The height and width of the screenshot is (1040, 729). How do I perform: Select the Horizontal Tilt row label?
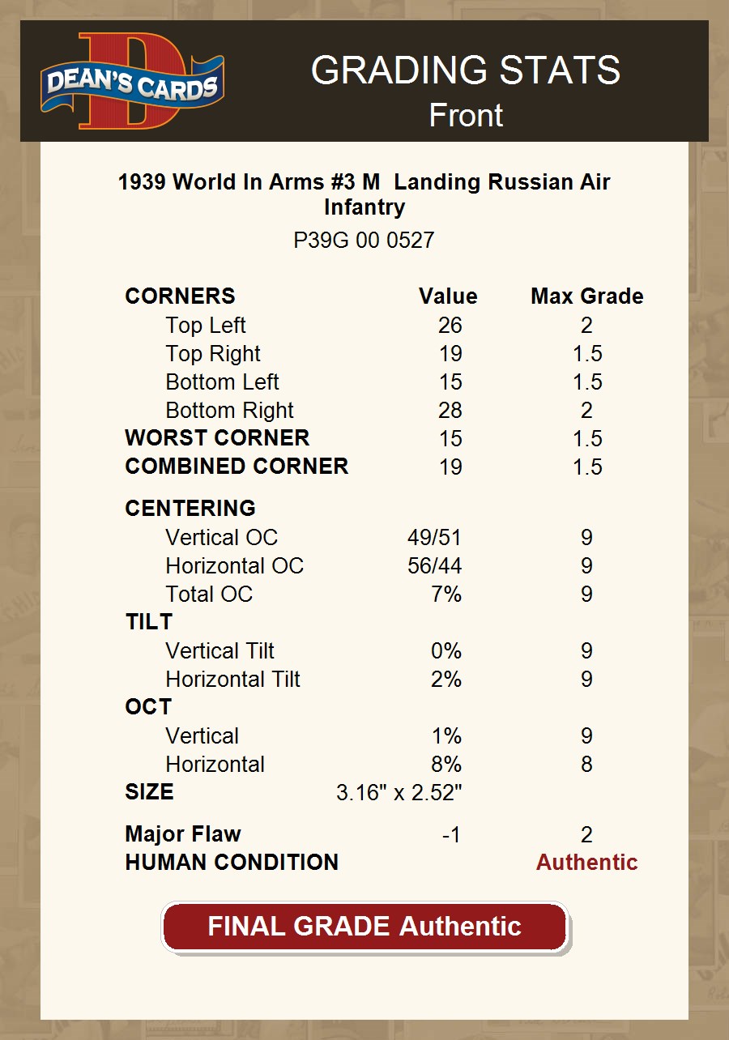(232, 680)
